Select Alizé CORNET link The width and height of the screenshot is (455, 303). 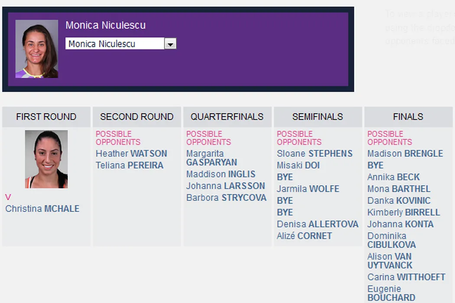tap(304, 236)
